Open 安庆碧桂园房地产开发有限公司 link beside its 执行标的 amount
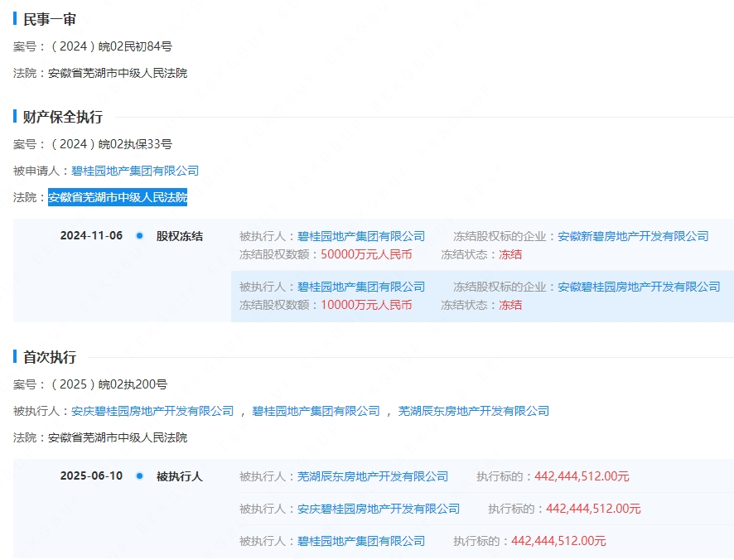Viewport: 734px width, 560px height. pos(379,509)
